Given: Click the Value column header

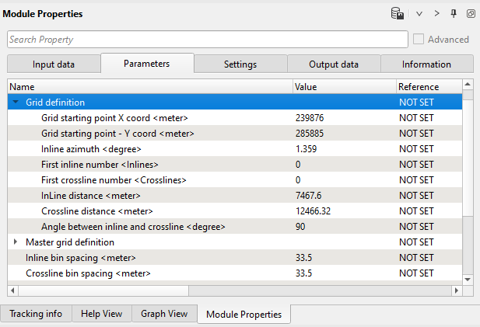Looking at the screenshot, I should [x=344, y=87].
